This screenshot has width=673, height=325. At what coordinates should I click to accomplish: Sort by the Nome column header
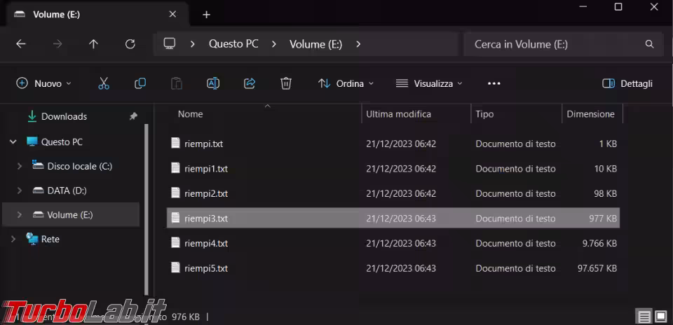[x=190, y=114]
